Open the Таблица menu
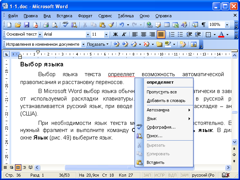 (126, 16)
